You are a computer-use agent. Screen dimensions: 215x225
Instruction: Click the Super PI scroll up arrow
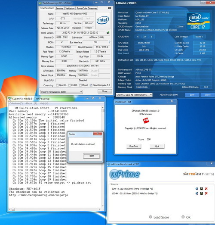(x=103, y=107)
